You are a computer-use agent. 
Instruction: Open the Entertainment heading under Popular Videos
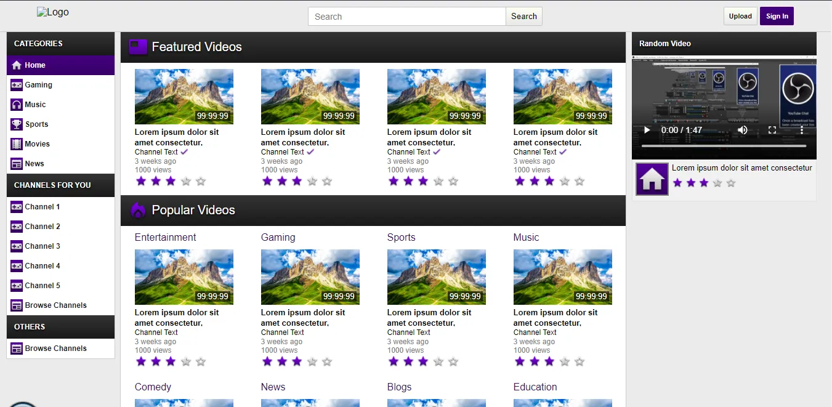pyautogui.click(x=165, y=237)
